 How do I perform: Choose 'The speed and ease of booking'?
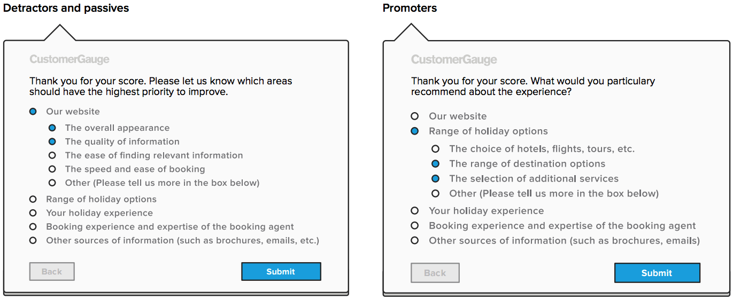coord(52,169)
